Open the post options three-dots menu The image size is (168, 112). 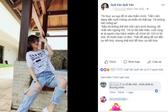(163, 5)
